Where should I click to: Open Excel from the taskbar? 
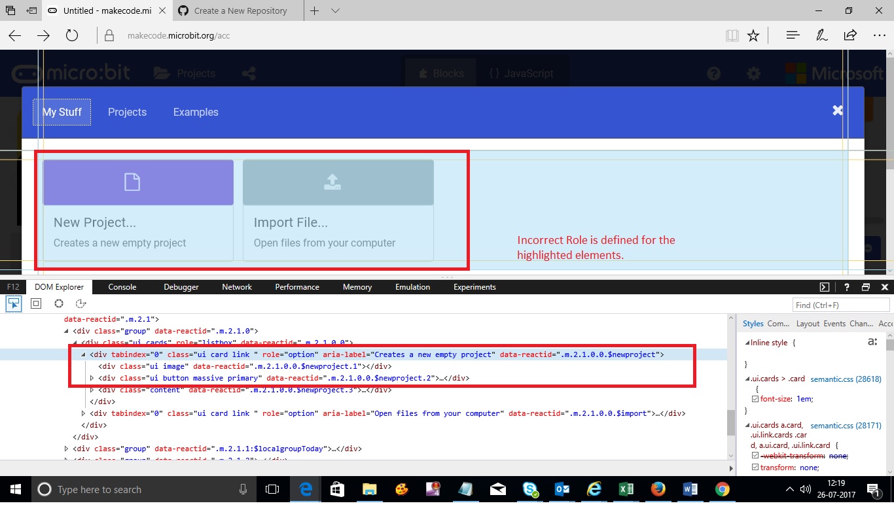pos(626,489)
